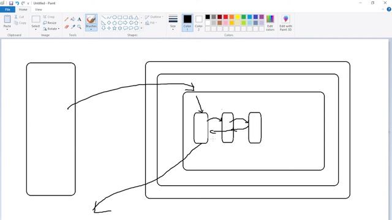Expand the Shapes gallery more button

141,28
